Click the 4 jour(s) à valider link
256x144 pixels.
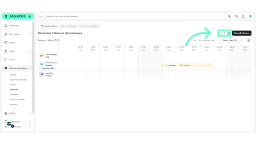coord(47,68)
